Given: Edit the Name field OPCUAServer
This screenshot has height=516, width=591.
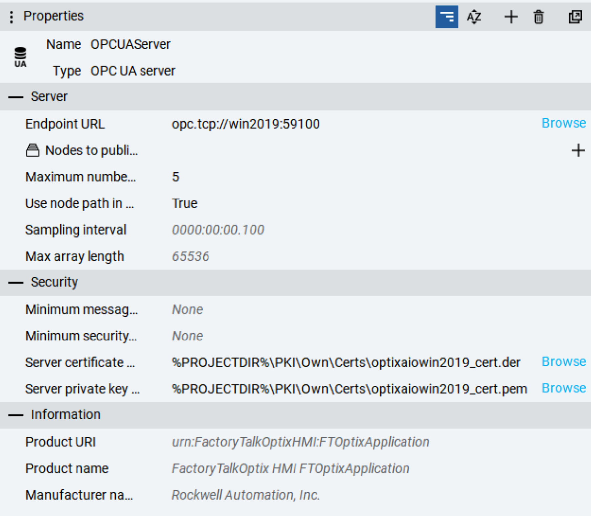Looking at the screenshot, I should tap(131, 44).
